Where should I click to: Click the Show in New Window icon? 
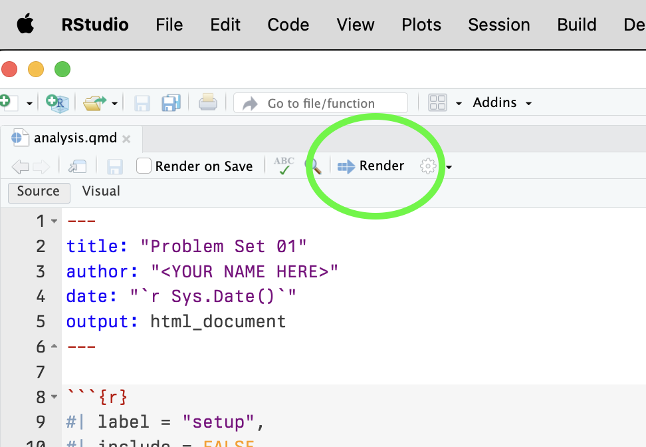pyautogui.click(x=77, y=166)
